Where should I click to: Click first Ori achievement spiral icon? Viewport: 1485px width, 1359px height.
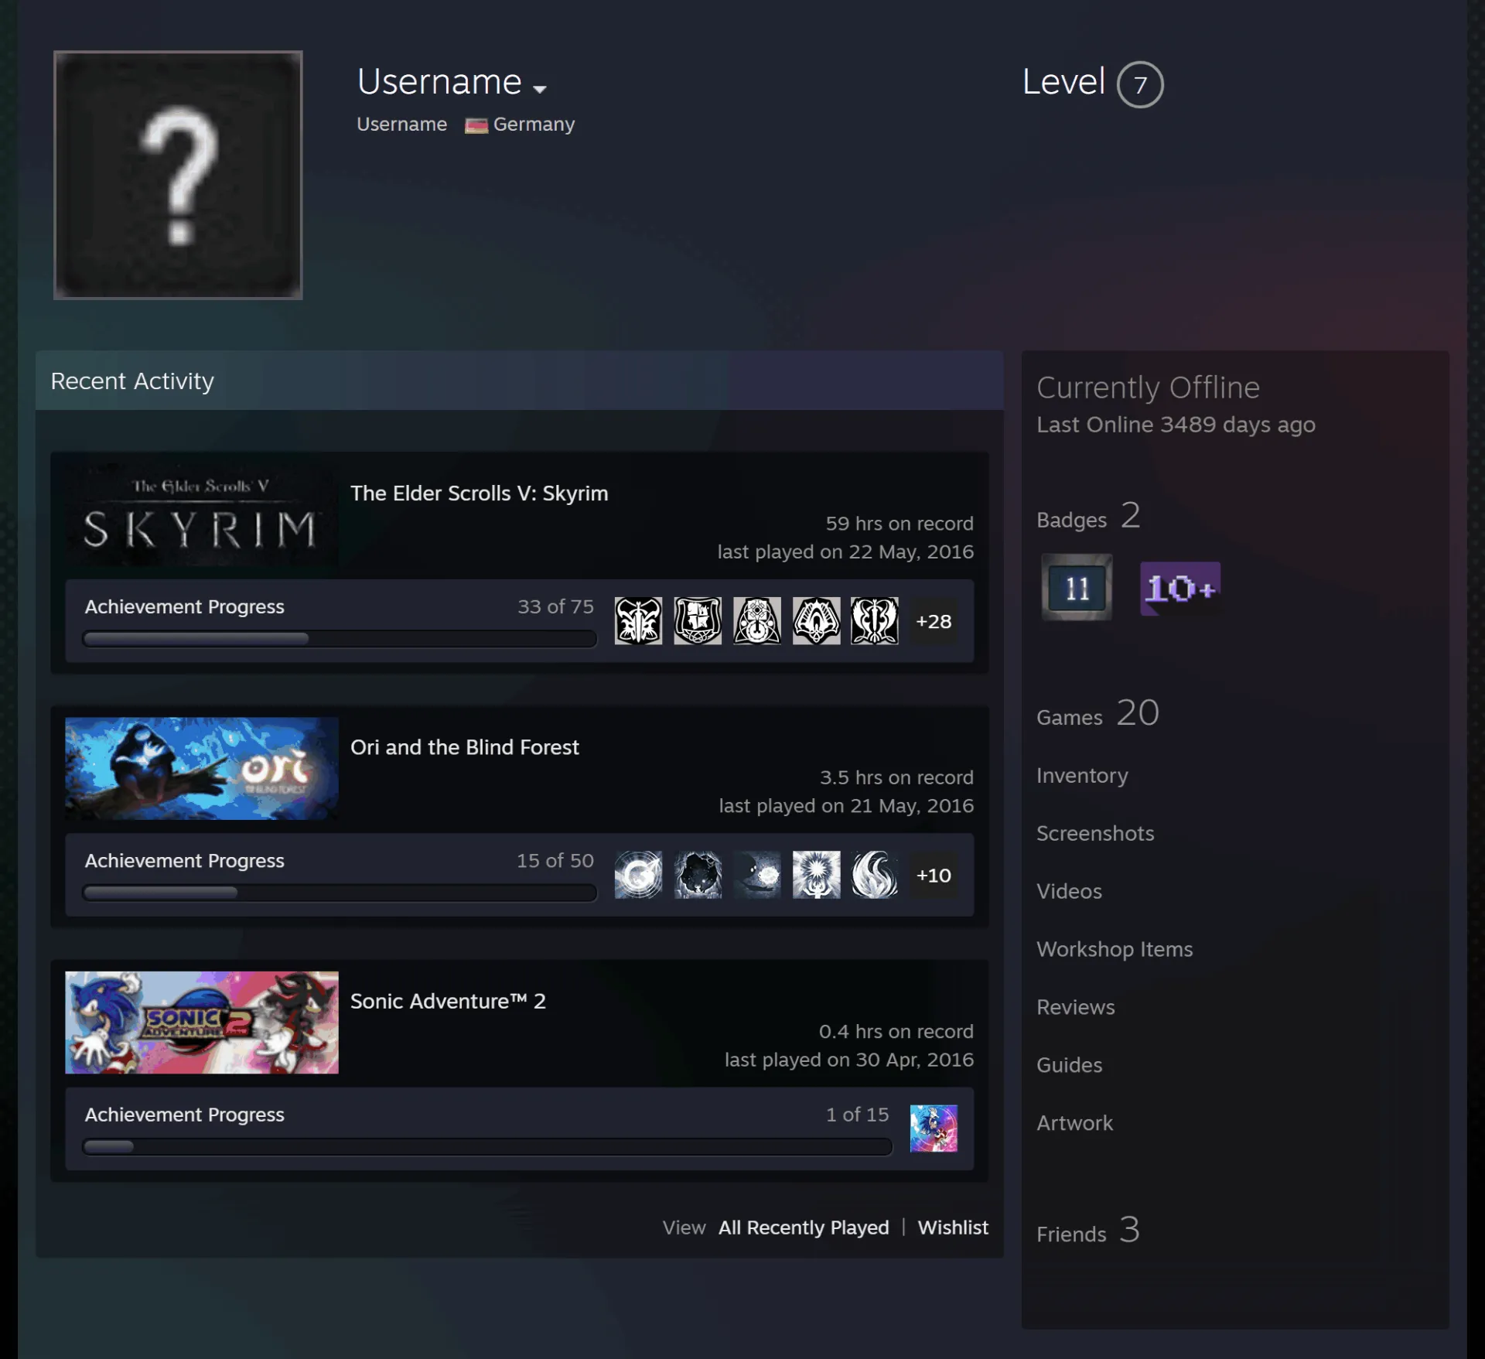(x=638, y=875)
